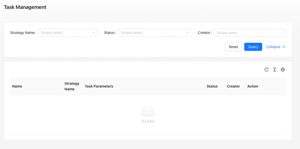The width and height of the screenshot is (300, 149).
Task: Collapse the search filter panel
Action: click(276, 47)
